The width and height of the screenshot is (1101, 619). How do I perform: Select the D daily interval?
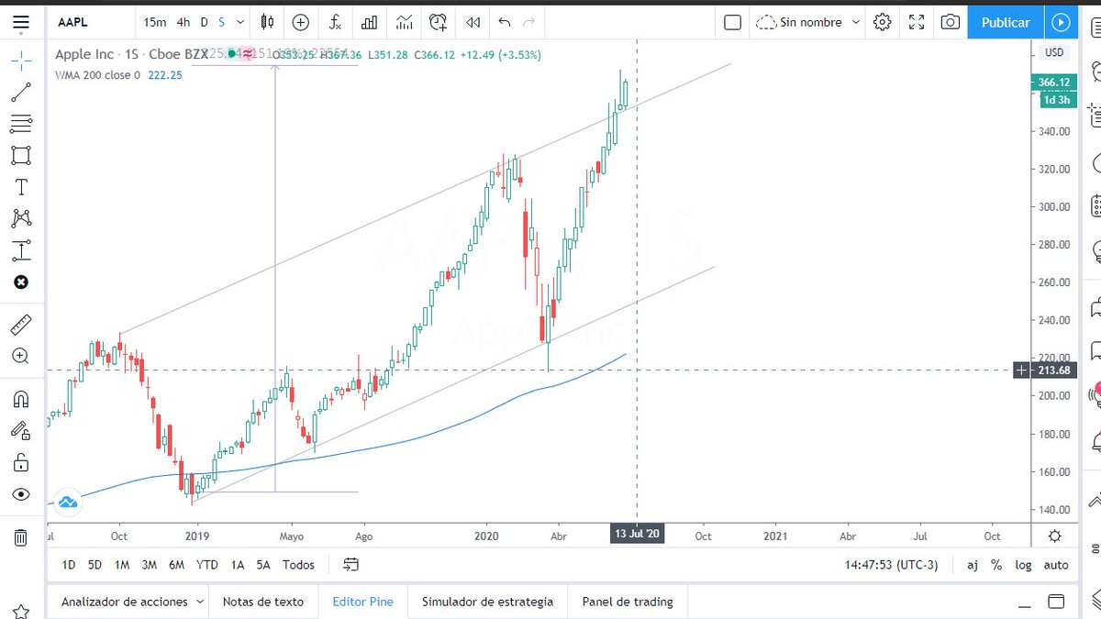click(205, 22)
